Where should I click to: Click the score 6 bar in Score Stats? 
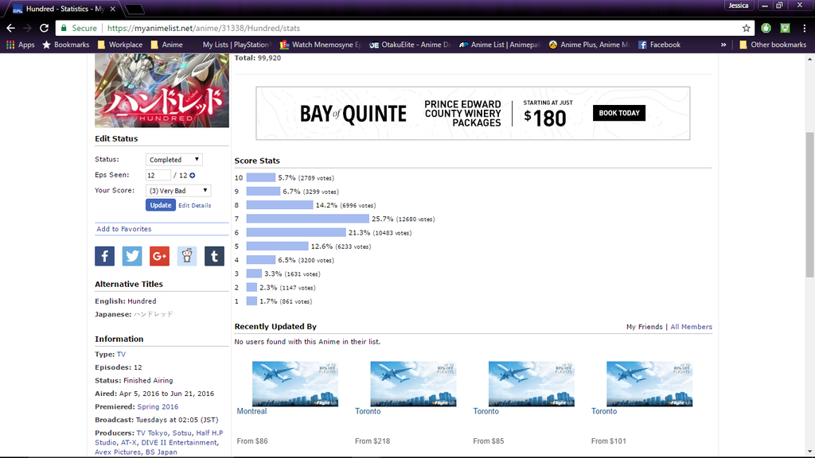296,233
